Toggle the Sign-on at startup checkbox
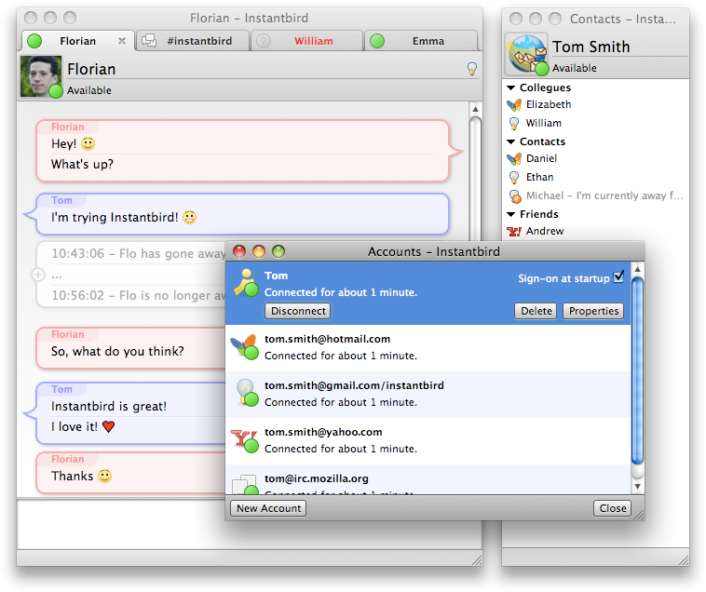The height and width of the screenshot is (592, 706). (x=619, y=276)
